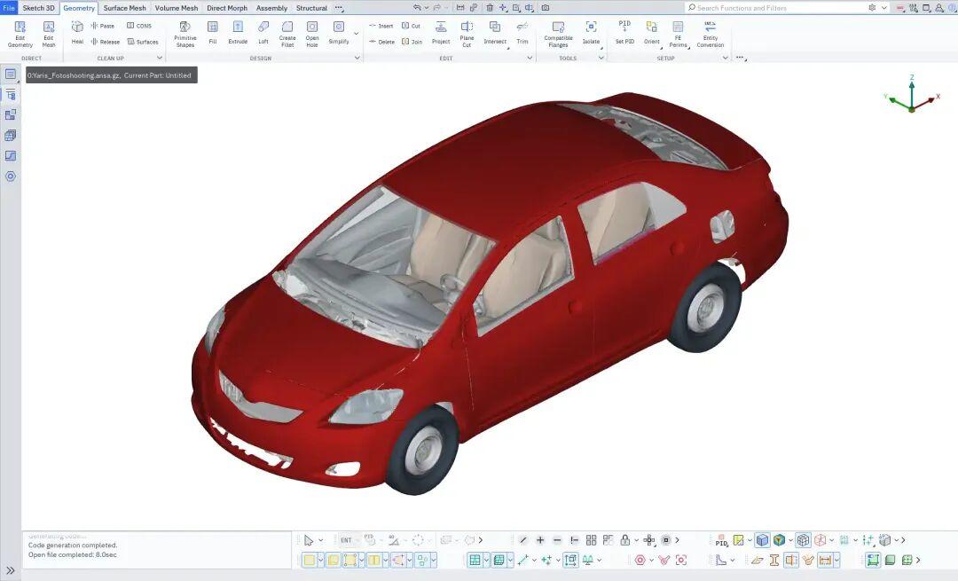The width and height of the screenshot is (958, 581).
Task: Switch to the Surface Mesh tab
Action: [124, 8]
